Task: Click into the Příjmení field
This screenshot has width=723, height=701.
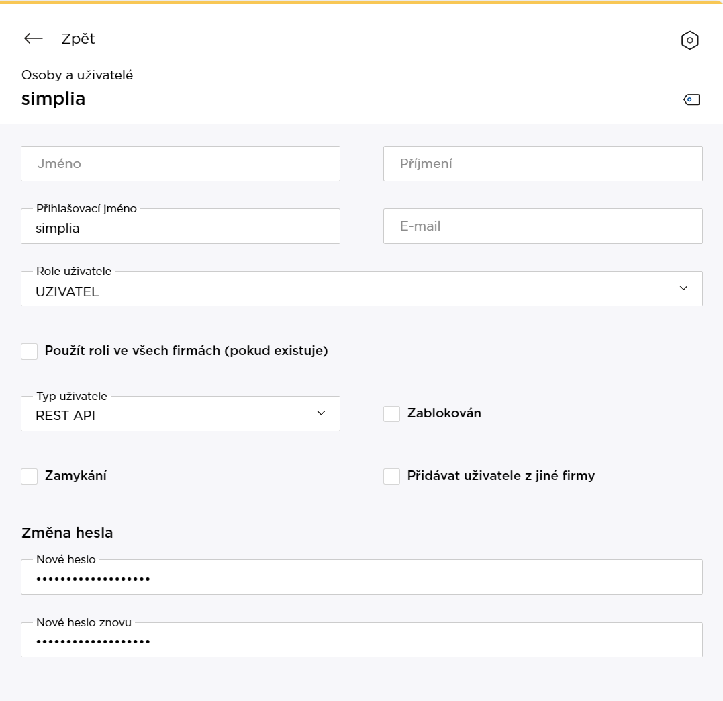Action: pos(542,163)
